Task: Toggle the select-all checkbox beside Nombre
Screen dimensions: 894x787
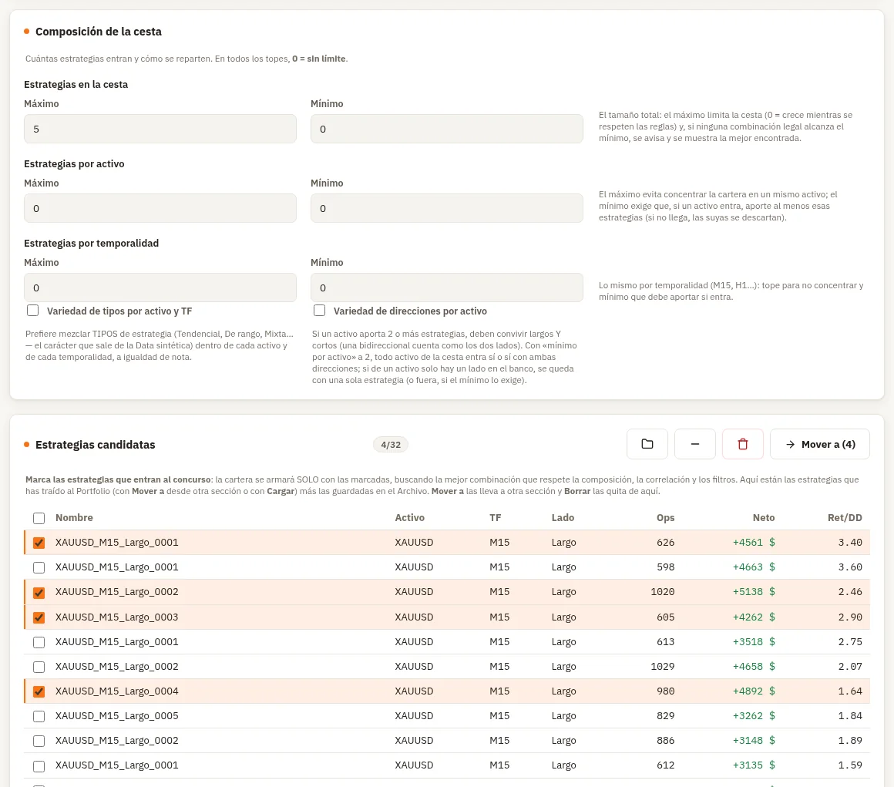Action: tap(39, 518)
